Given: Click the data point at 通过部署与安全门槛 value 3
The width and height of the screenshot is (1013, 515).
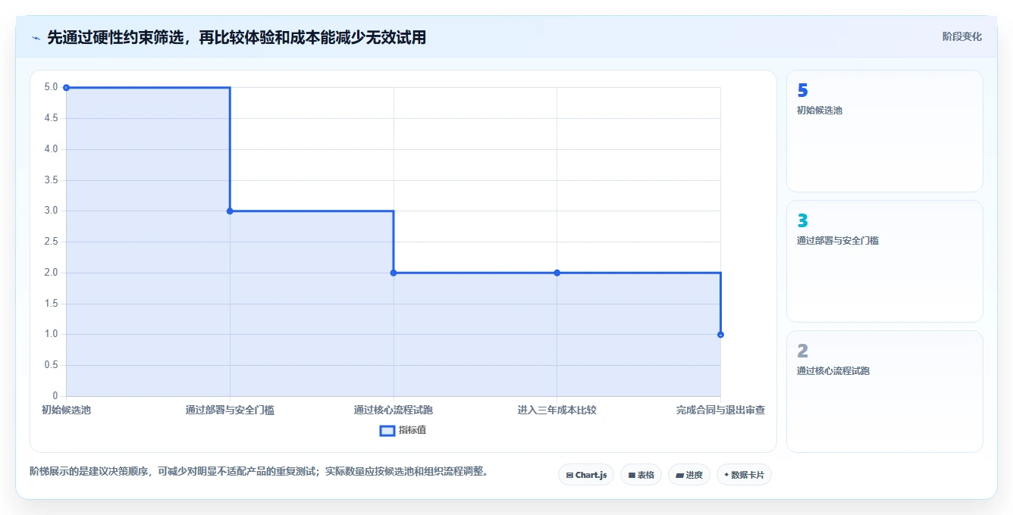Looking at the screenshot, I should tap(230, 211).
